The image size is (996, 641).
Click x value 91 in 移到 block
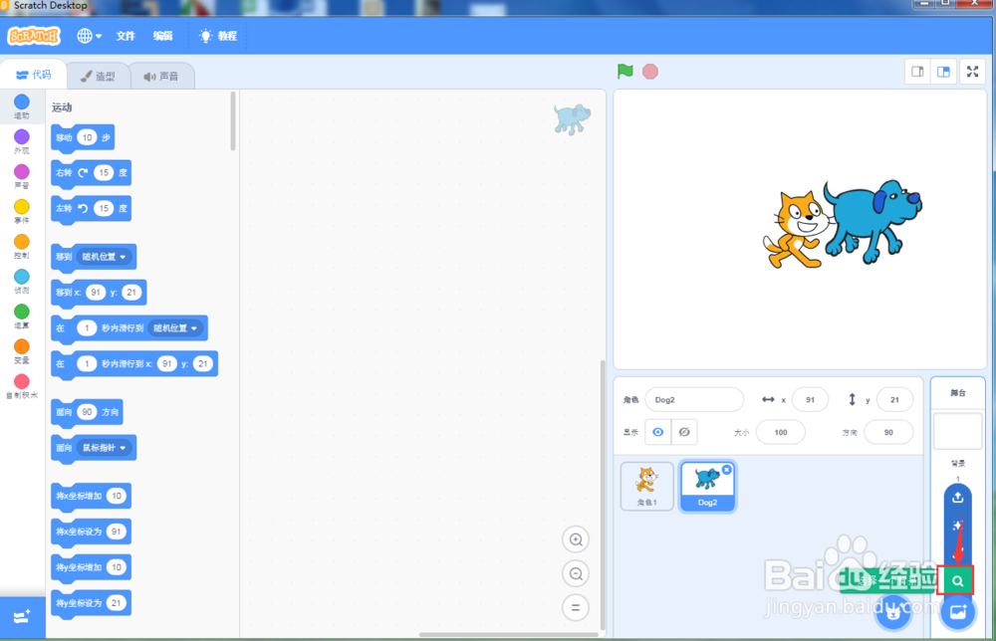96,293
